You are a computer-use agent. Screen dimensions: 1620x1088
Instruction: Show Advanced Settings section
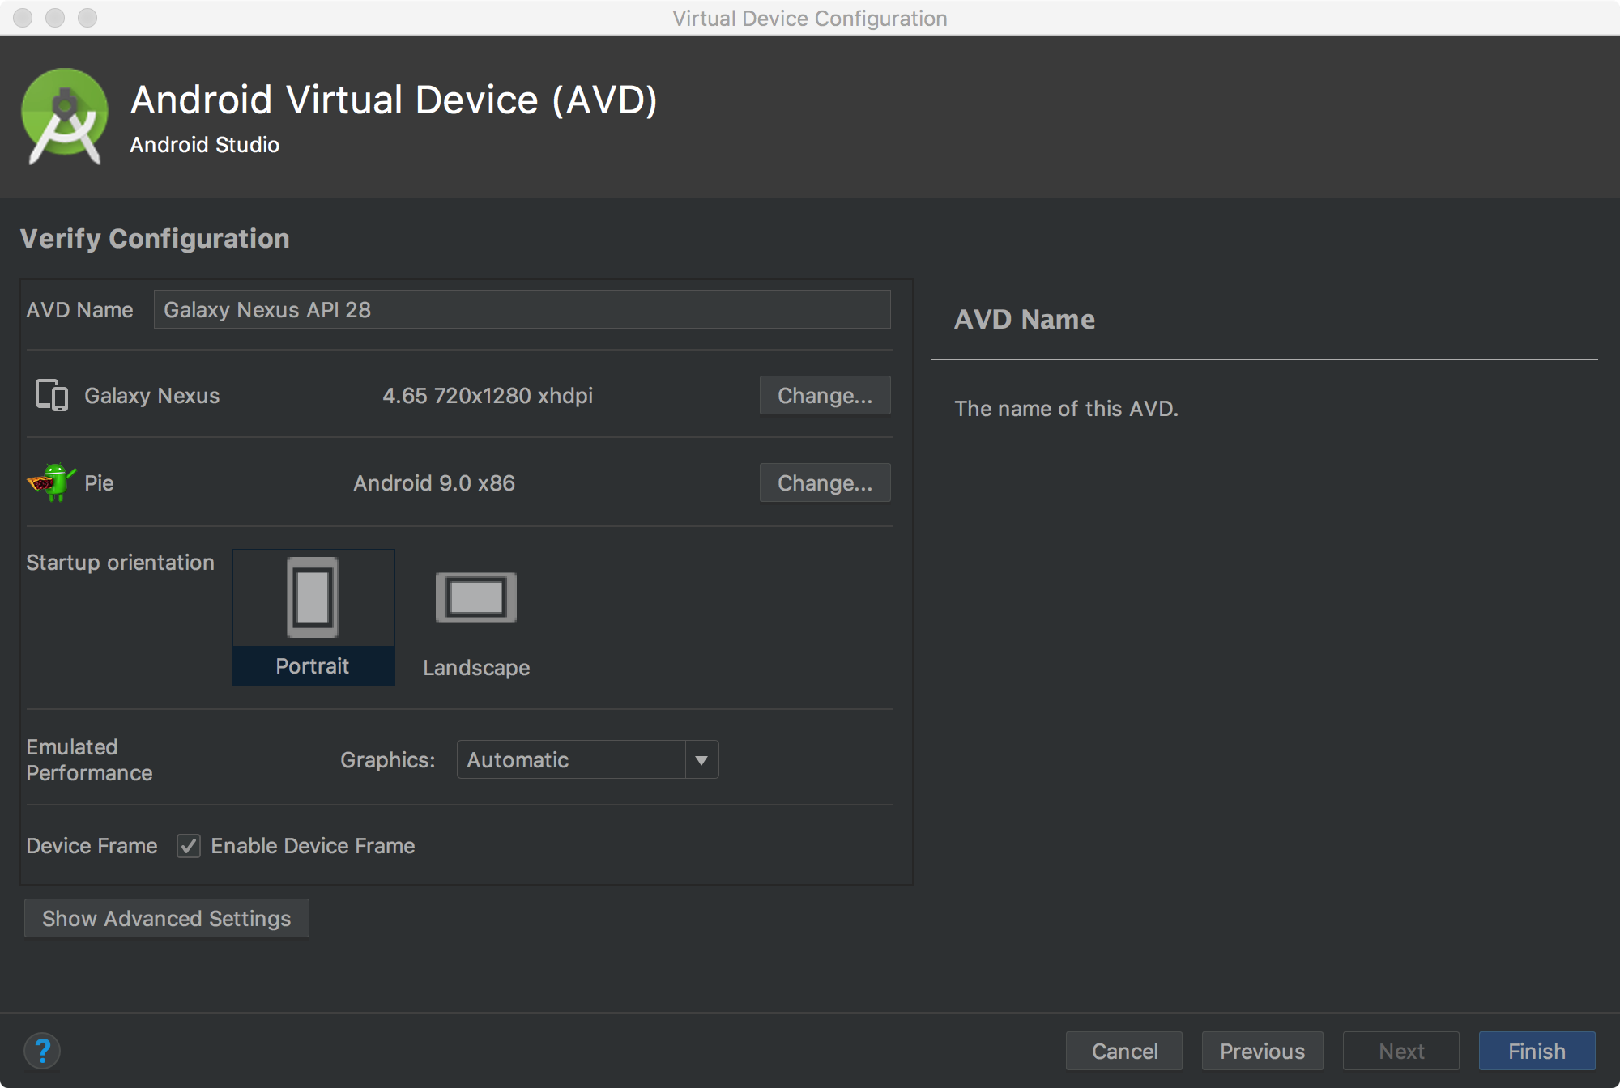point(167,918)
